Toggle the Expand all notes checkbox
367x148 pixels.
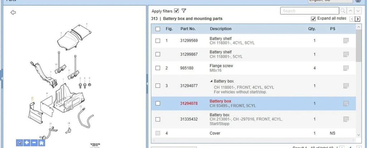[x=313, y=19]
